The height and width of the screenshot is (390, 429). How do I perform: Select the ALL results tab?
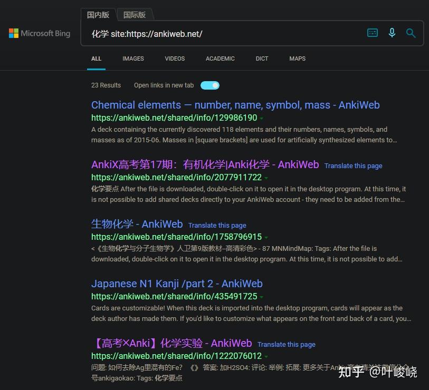point(97,58)
